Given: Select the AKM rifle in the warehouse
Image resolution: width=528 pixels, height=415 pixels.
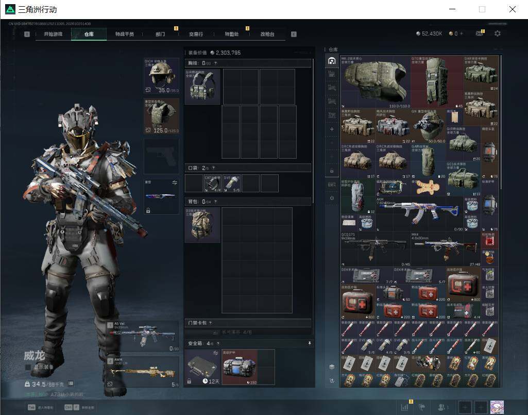Looking at the screenshot, I should (419, 214).
